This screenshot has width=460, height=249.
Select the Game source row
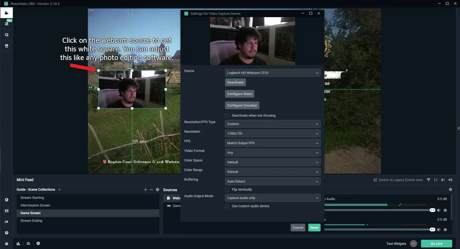[172, 206]
